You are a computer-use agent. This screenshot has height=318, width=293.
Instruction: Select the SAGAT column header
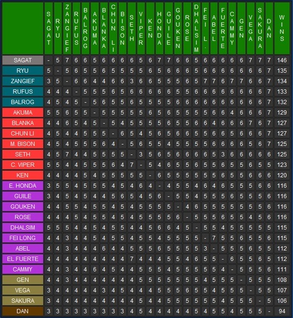click(48, 29)
